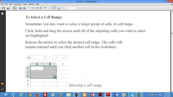Viewport: 173px width, 97px height.
Task: Open FileZilla from taskbar
Action: coord(45,95)
